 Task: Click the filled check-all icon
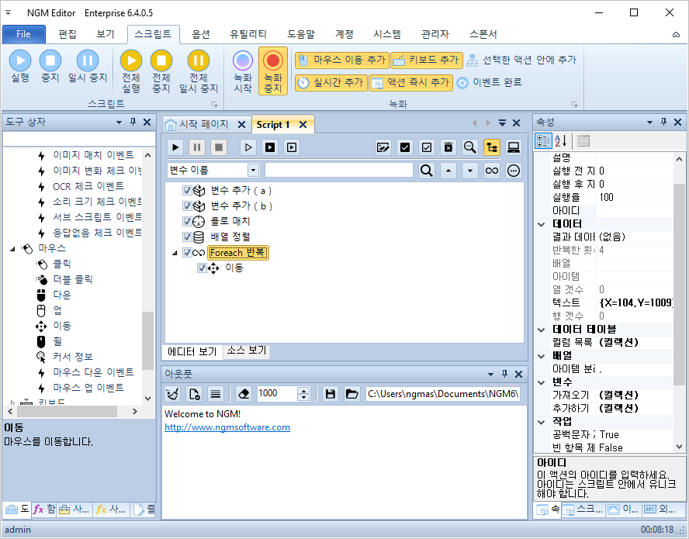(405, 147)
